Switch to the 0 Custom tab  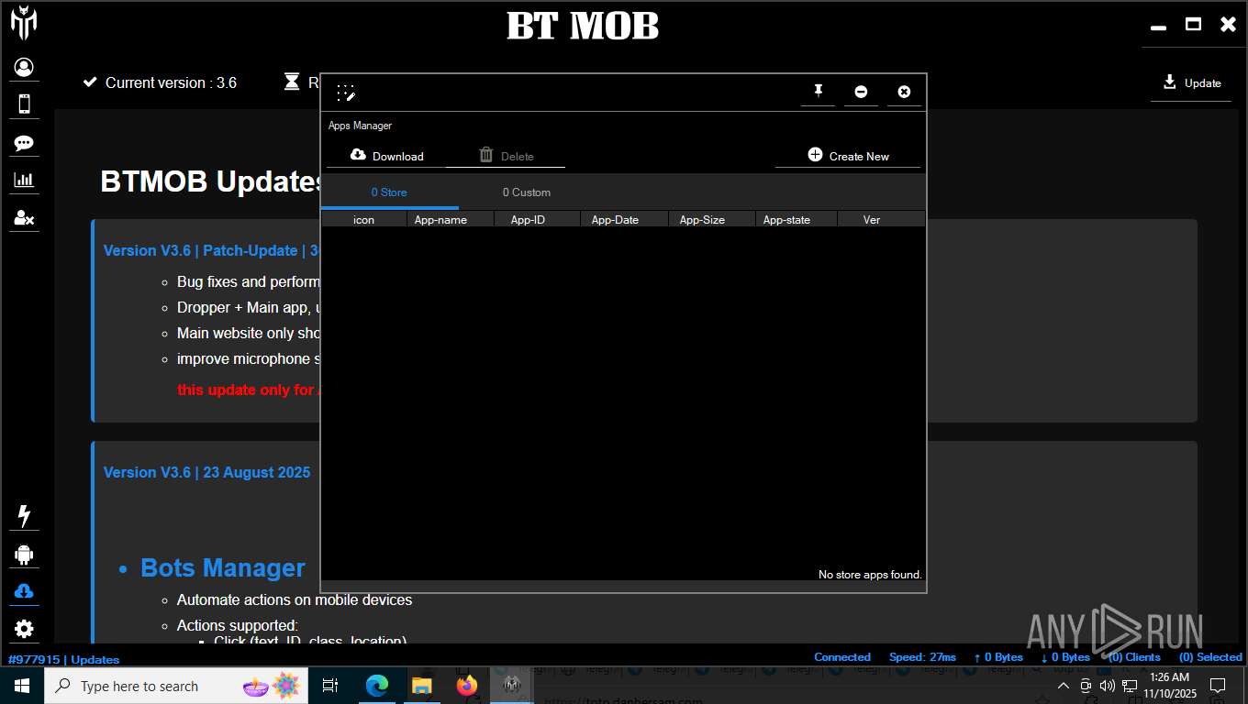click(527, 192)
